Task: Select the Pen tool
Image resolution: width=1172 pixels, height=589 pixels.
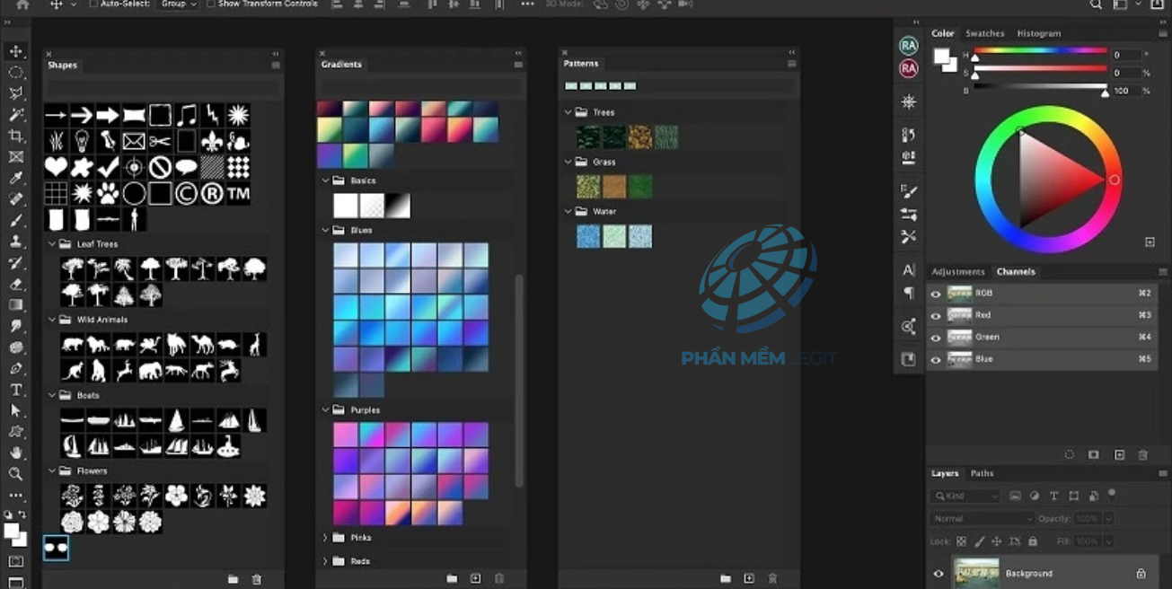Action: [16, 368]
